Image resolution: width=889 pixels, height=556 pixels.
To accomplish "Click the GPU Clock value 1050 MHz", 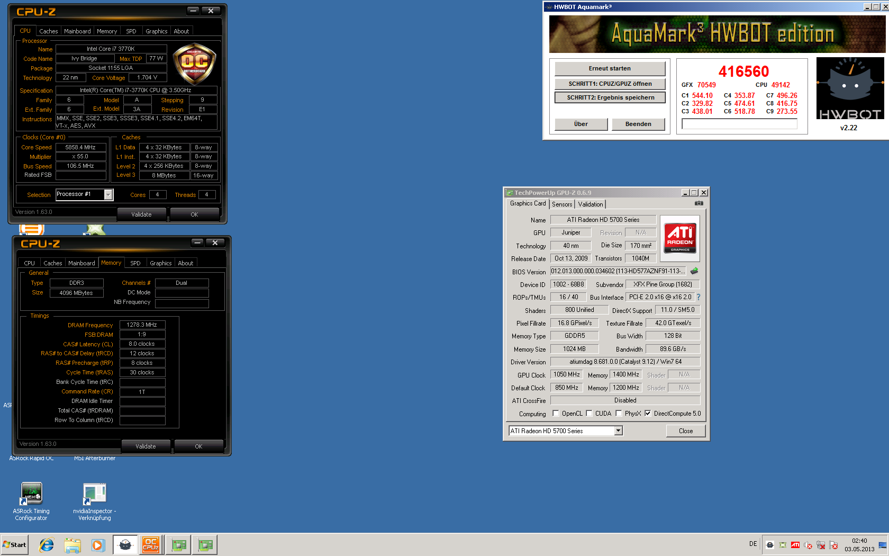I will (567, 374).
